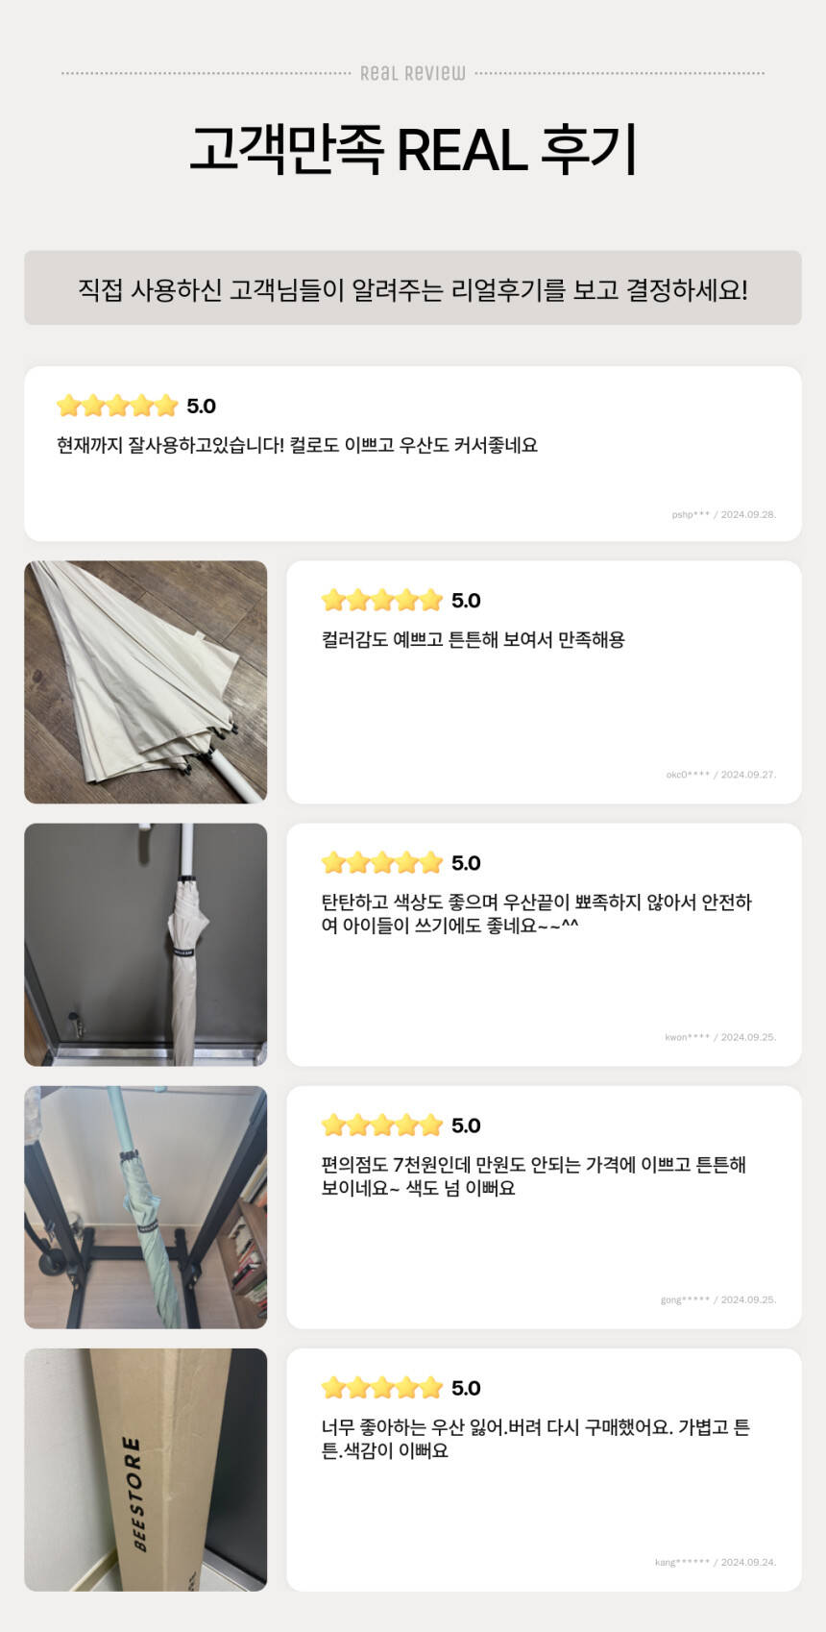Open the mint umbrella review photo
The image size is (826, 1632).
point(146,1207)
